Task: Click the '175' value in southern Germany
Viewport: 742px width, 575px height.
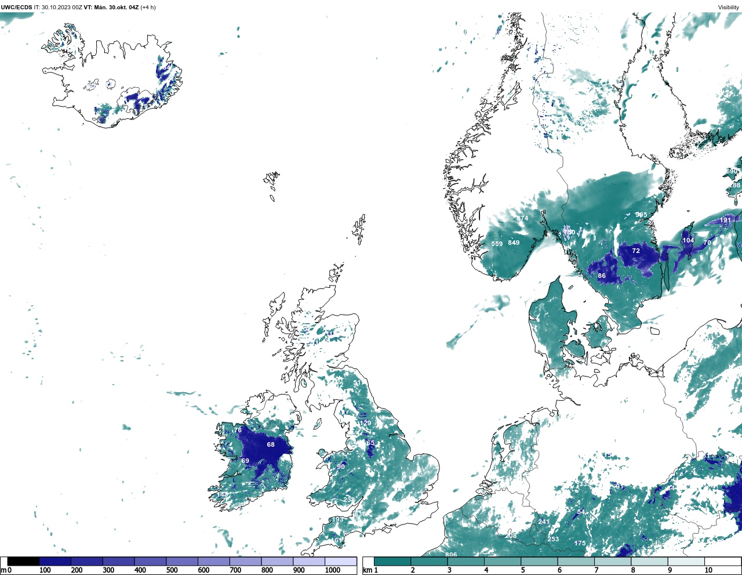Action: click(x=580, y=543)
